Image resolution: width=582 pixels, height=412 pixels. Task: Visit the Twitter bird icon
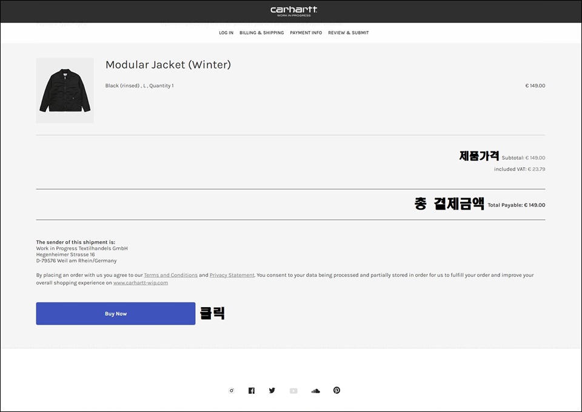272,391
